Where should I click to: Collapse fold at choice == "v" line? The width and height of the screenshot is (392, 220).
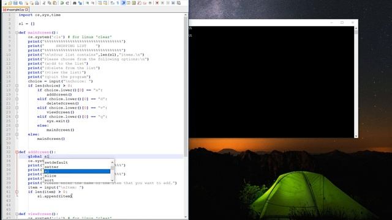17,108
